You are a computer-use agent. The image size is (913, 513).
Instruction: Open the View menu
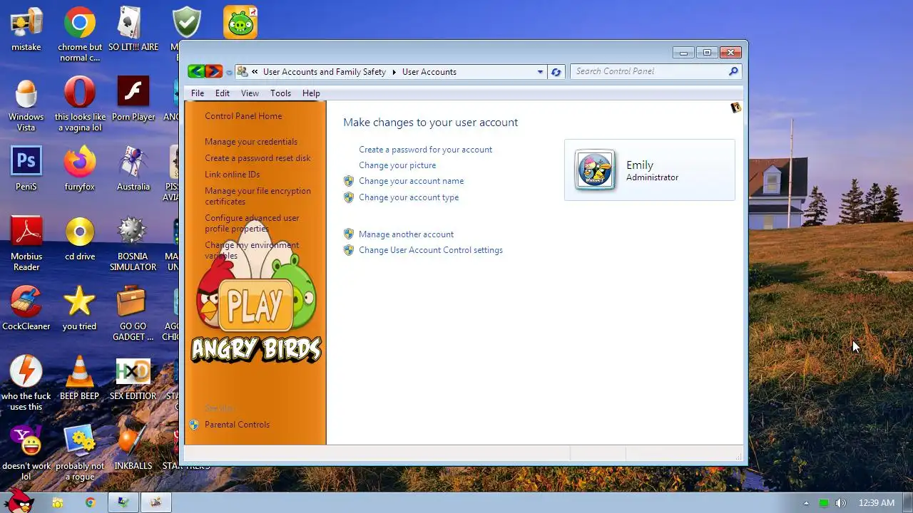click(x=250, y=93)
